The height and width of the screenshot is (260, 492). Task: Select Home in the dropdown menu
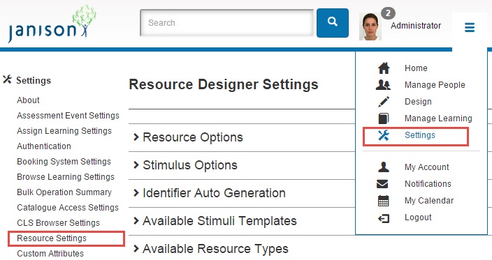(x=416, y=68)
